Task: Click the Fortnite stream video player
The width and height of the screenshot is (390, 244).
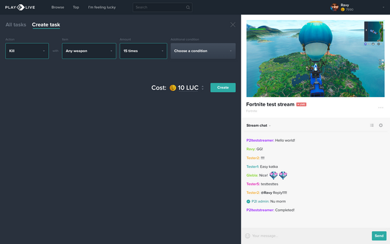Action: [316, 59]
